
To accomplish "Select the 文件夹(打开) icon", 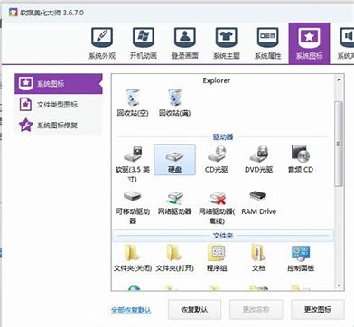I will [174, 258].
